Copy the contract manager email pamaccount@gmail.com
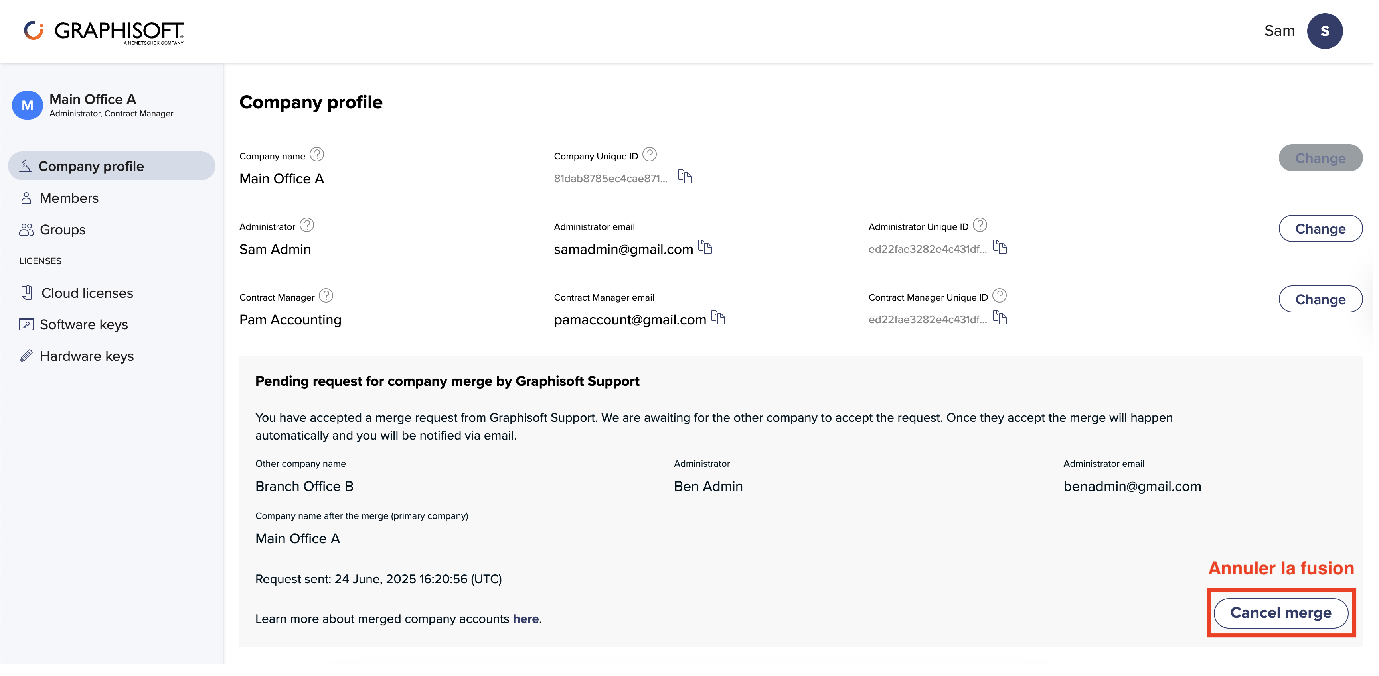Screen dimensions: 1379x676 point(718,317)
